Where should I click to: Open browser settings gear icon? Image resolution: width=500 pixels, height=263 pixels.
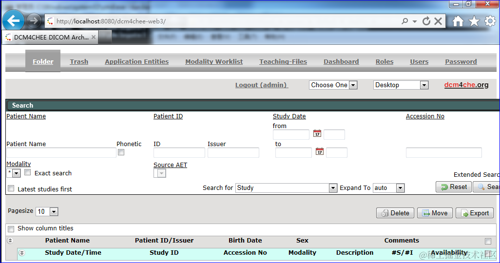(x=490, y=21)
